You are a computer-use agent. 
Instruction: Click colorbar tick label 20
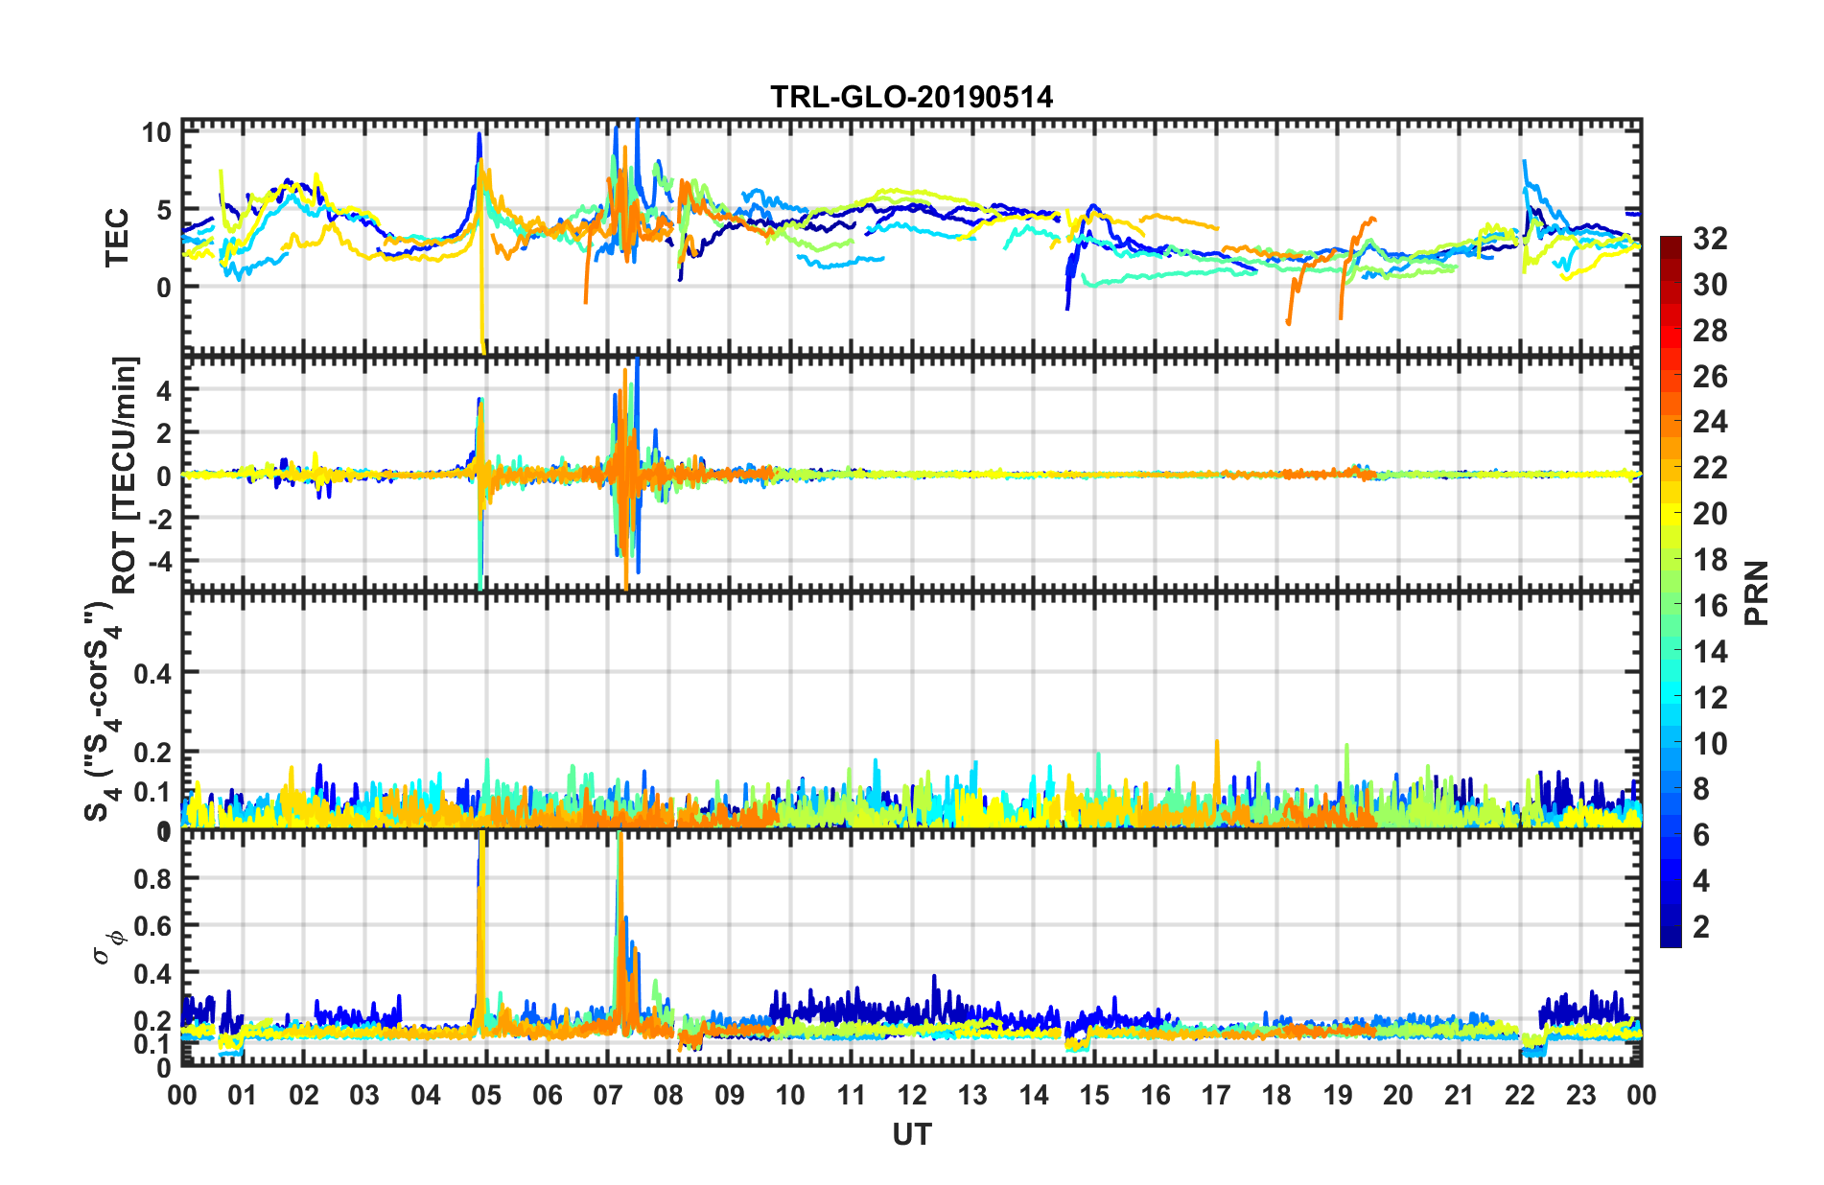pyautogui.click(x=1709, y=514)
